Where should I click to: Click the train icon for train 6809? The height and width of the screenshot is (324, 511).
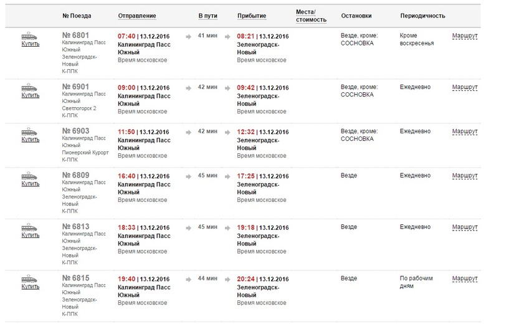pos(30,176)
